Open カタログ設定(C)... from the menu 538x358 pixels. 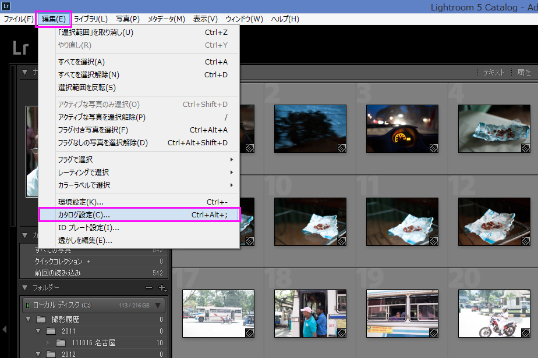click(x=139, y=215)
